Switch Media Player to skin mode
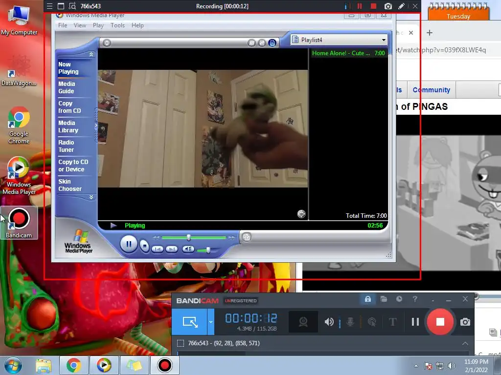This screenshot has width=501, height=375. pos(247,237)
